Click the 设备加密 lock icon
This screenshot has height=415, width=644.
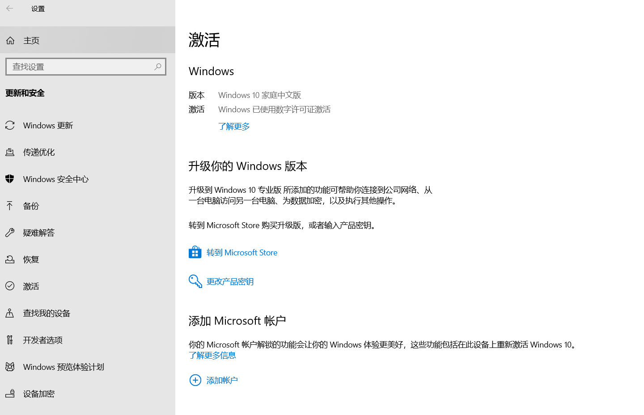(x=10, y=394)
